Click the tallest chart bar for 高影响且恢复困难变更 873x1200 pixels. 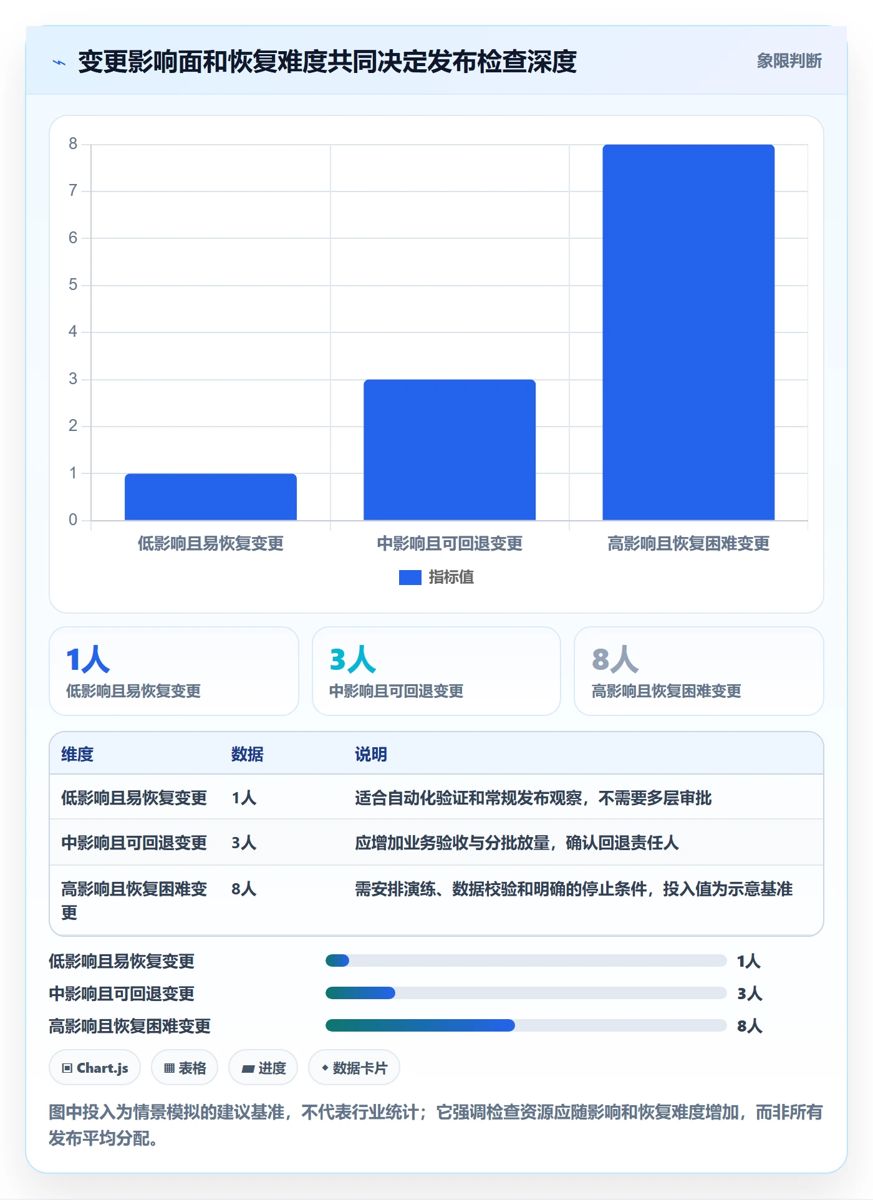pyautogui.click(x=688, y=332)
